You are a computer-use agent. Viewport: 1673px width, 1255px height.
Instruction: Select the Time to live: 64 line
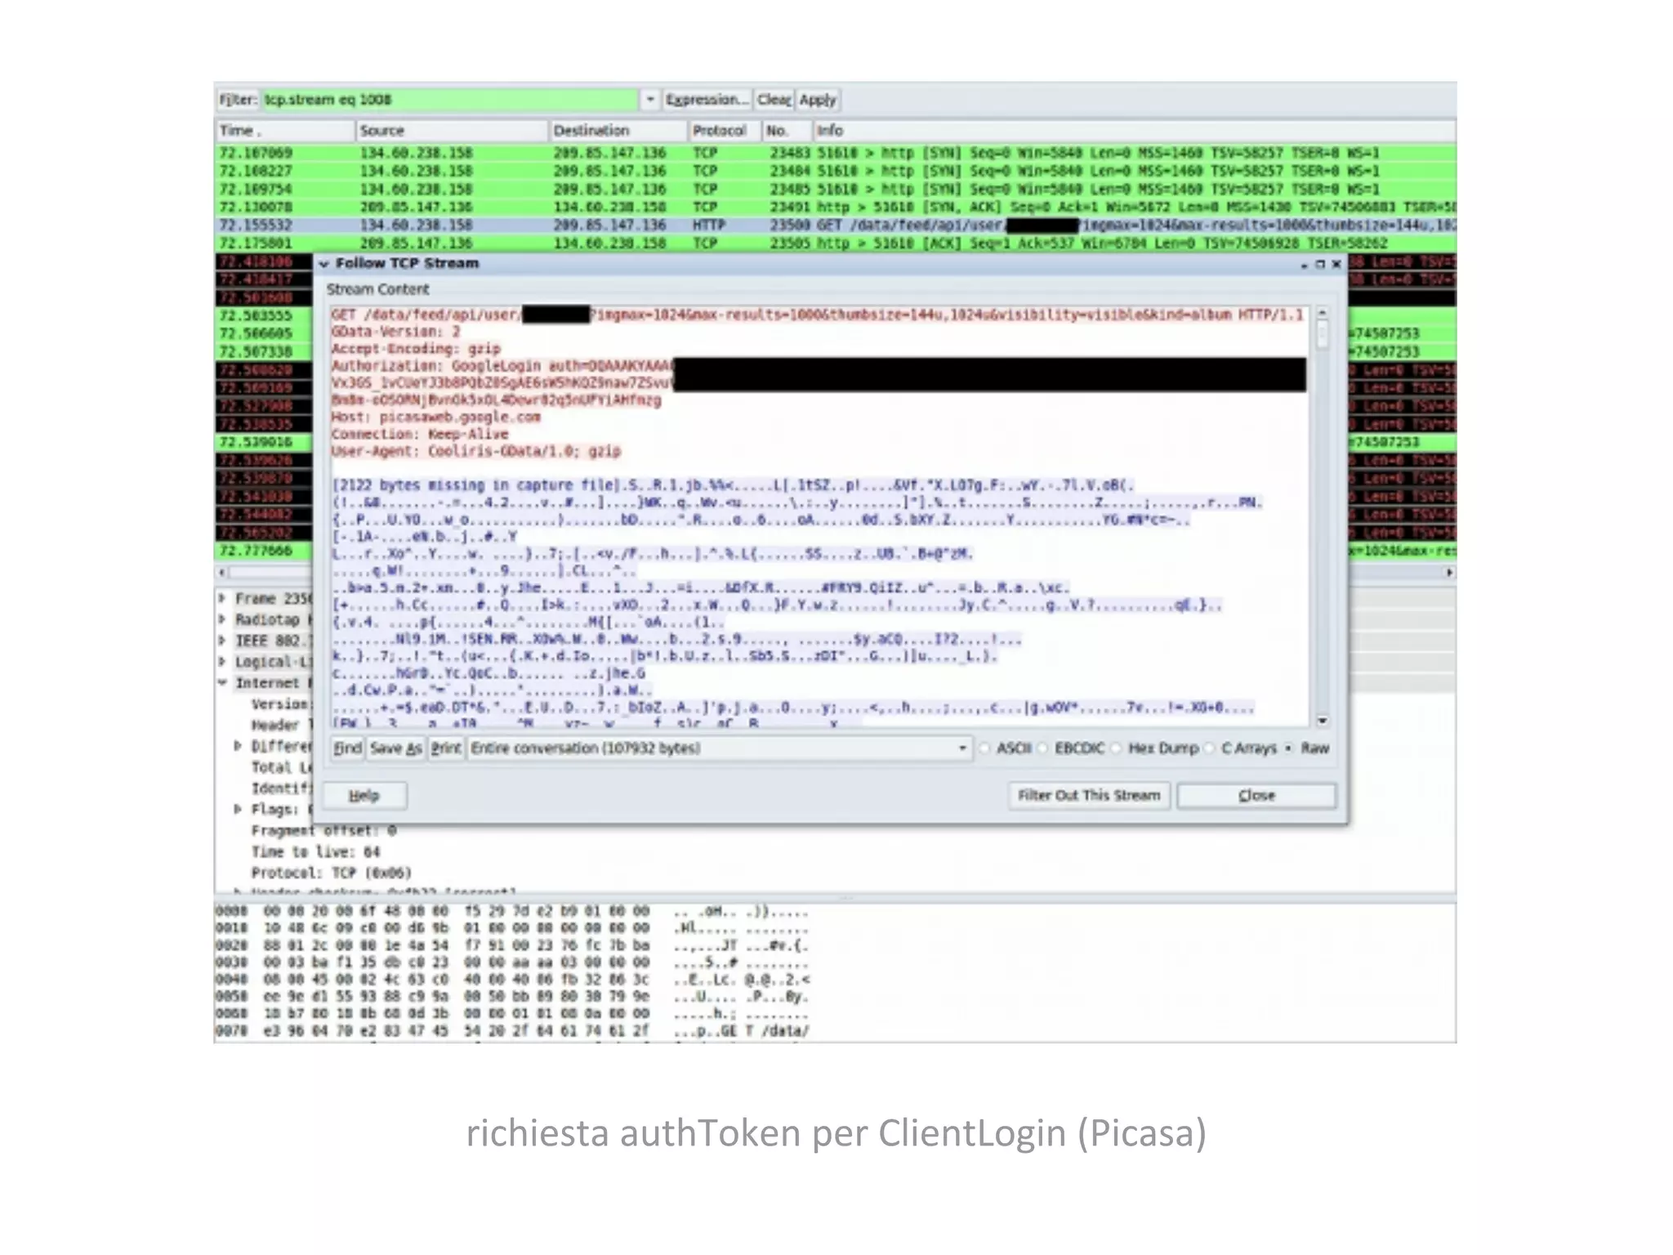click(x=316, y=852)
